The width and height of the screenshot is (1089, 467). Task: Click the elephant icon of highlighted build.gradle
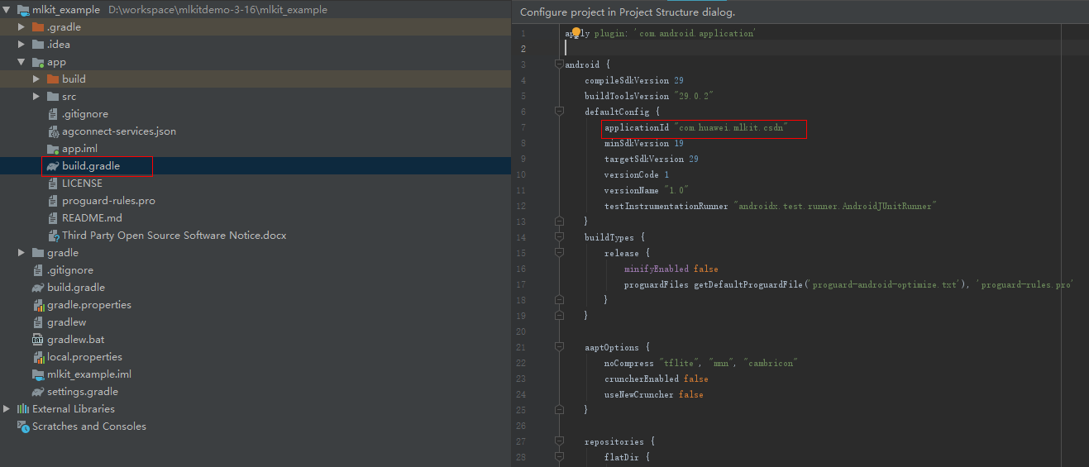(x=53, y=166)
